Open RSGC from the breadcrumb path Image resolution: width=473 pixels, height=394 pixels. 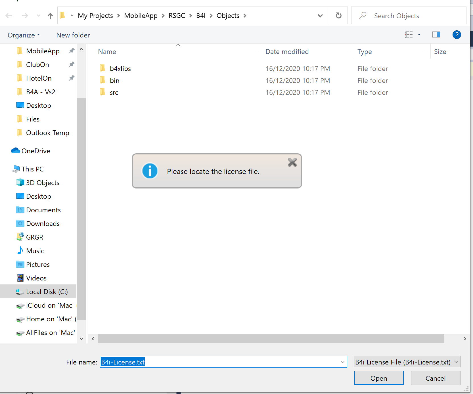[x=177, y=16]
